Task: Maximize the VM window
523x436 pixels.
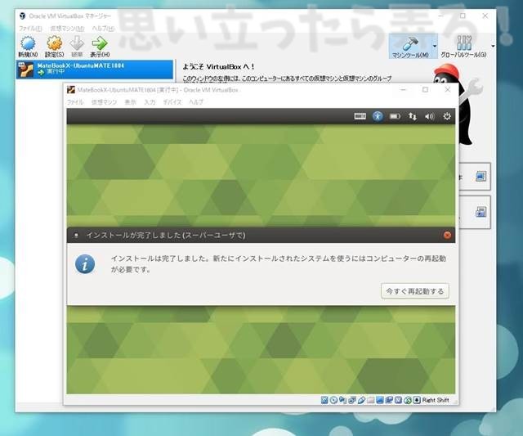Action: 425,89
